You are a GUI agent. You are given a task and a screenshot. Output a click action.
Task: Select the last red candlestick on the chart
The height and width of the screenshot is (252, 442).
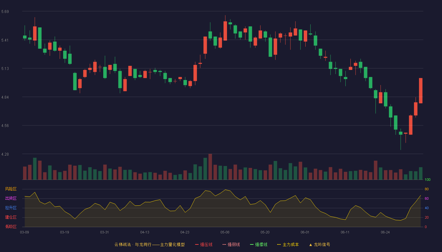pyautogui.click(x=421, y=91)
